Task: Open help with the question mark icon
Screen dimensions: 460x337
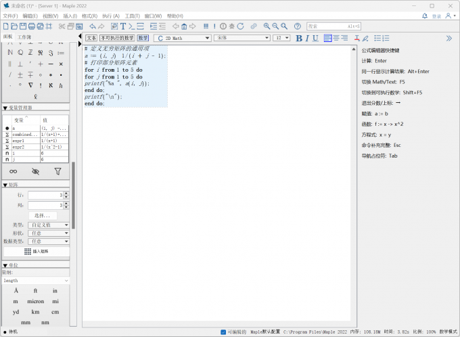Action: (x=298, y=26)
